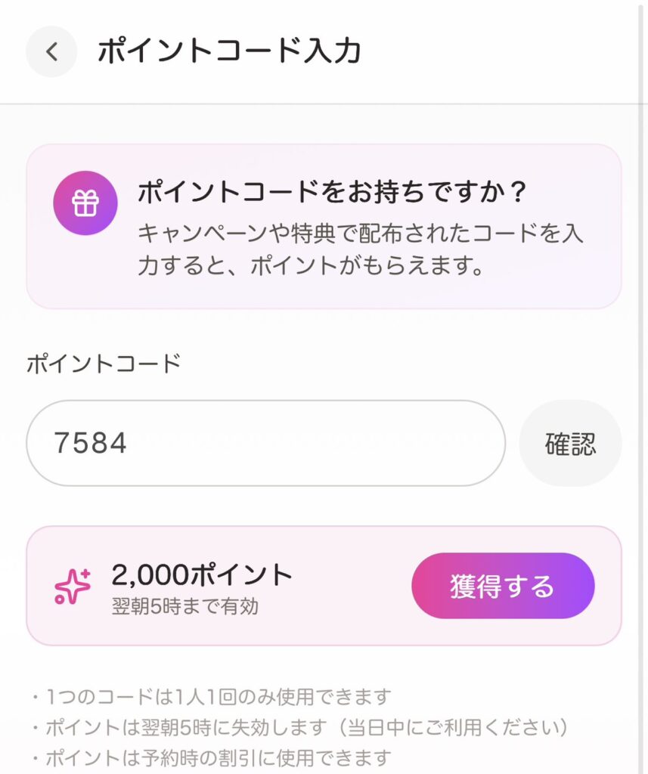This screenshot has width=648, height=774.
Task: Click empty area of the header bar
Action: (x=499, y=51)
